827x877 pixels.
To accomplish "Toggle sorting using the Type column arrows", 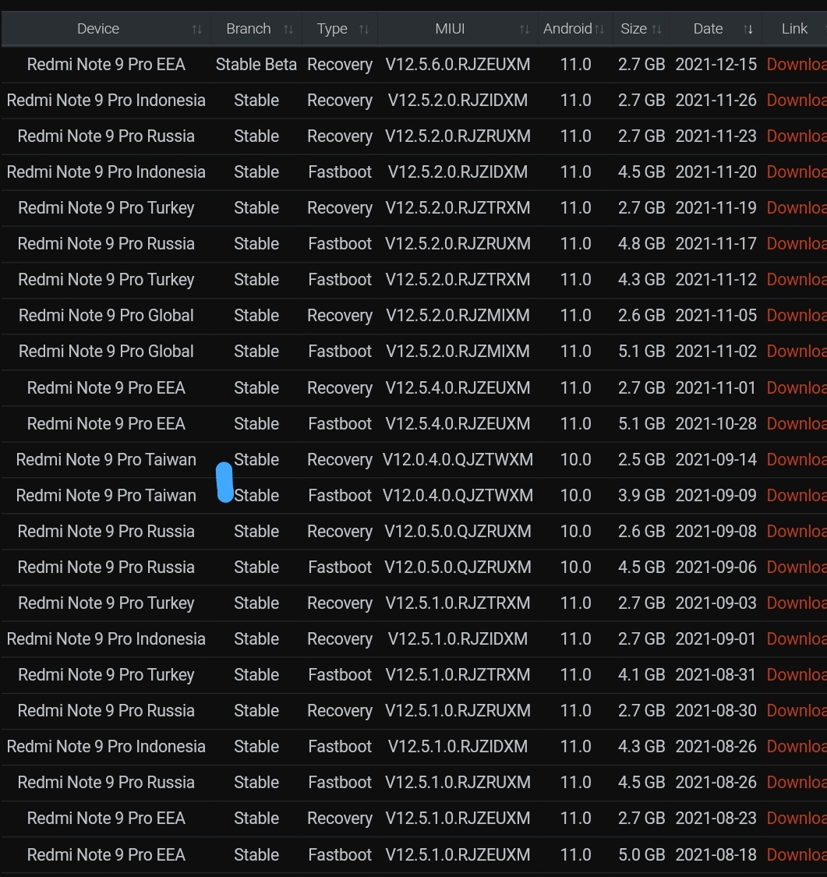I will click(363, 29).
